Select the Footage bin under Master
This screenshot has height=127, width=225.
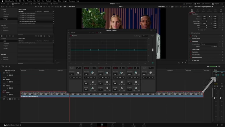coord(6,19)
